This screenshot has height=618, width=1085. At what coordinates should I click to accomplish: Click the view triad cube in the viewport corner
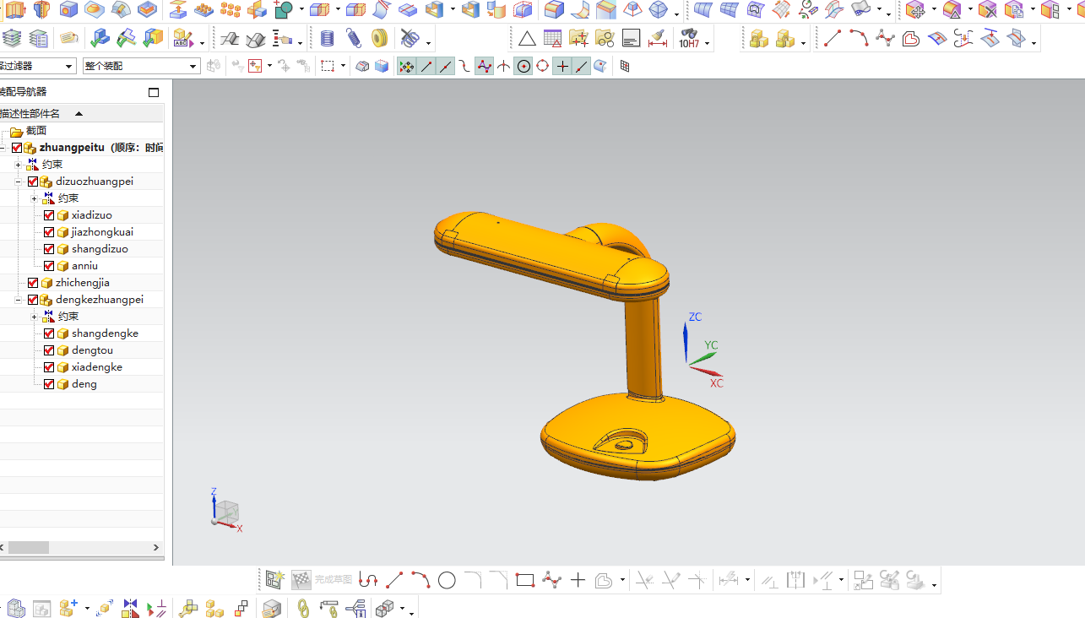[225, 511]
